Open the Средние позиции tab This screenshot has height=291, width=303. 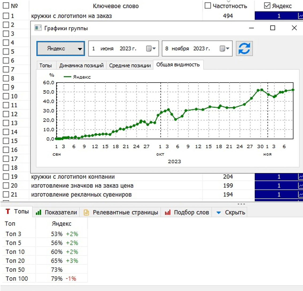click(x=130, y=65)
